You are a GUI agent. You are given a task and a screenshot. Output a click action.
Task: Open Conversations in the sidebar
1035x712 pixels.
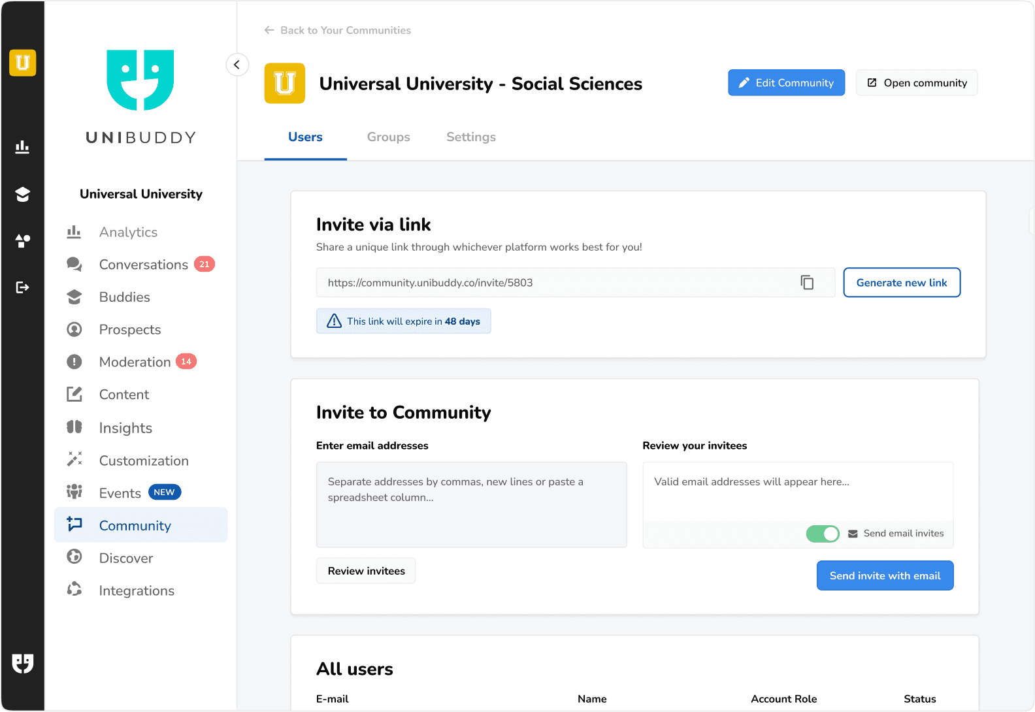[143, 265]
